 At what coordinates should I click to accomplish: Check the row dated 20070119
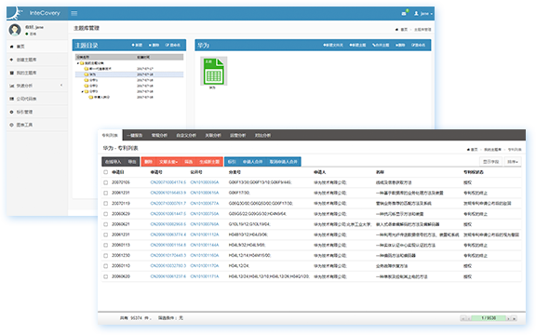[106, 204]
